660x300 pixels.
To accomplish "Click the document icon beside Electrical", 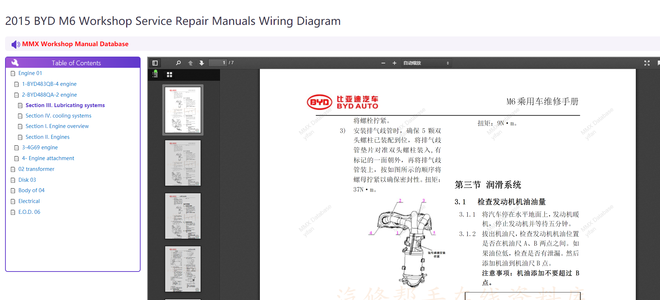I will click(x=13, y=202).
